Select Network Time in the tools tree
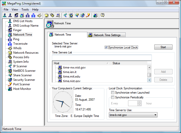 (x=22, y=35)
